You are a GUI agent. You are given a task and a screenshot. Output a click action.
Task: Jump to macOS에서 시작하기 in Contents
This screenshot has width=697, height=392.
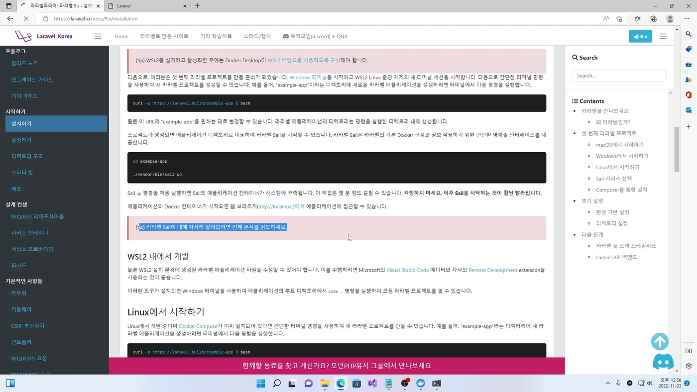(620, 145)
